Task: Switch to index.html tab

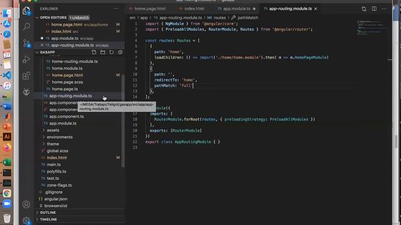Action: (x=194, y=9)
